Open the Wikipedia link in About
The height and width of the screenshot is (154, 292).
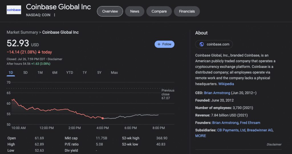226,84
